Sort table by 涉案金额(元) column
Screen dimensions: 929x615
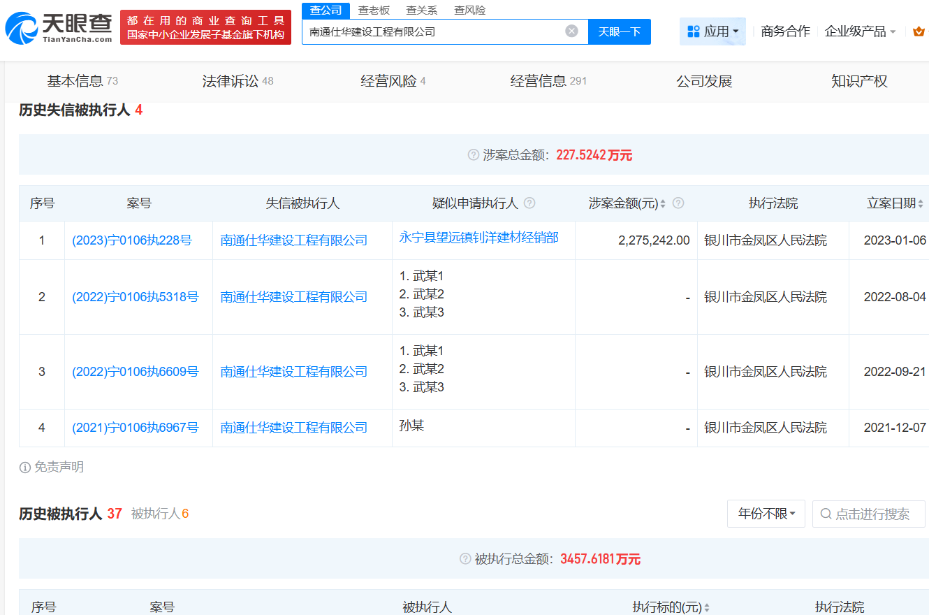point(663,203)
